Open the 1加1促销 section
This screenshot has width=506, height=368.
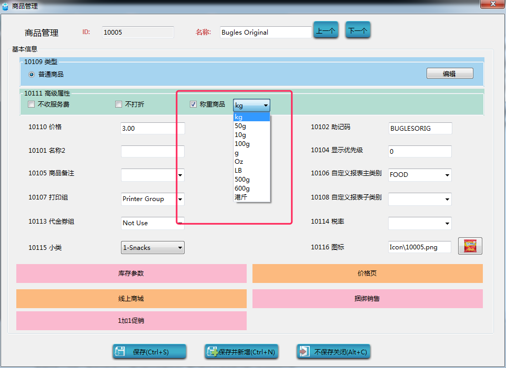(131, 321)
